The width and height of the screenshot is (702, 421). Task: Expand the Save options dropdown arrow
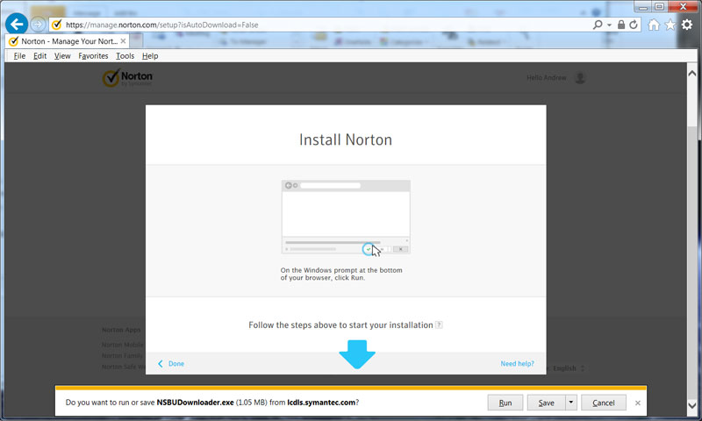(571, 403)
